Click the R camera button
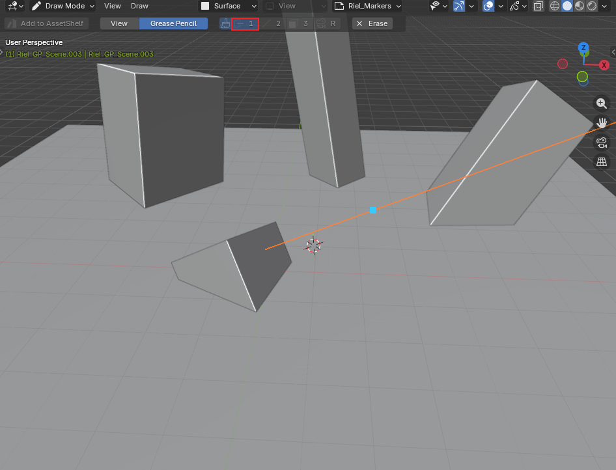 tap(326, 23)
